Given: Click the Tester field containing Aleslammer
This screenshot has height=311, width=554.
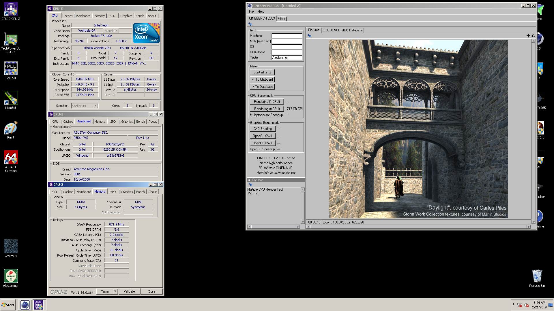Looking at the screenshot, I should [287, 58].
